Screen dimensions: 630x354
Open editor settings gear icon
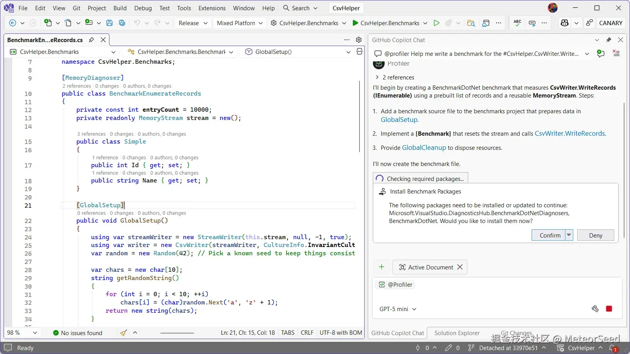(x=359, y=40)
